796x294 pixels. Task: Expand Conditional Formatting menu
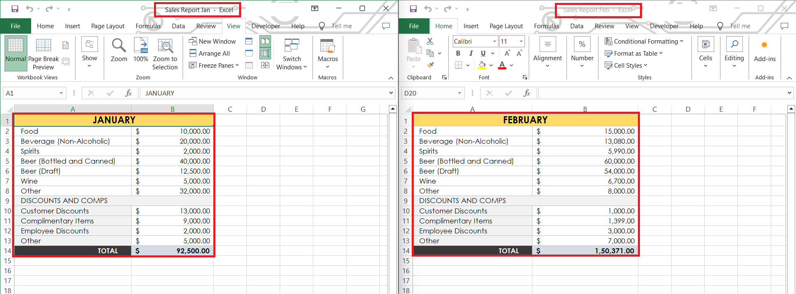(644, 41)
